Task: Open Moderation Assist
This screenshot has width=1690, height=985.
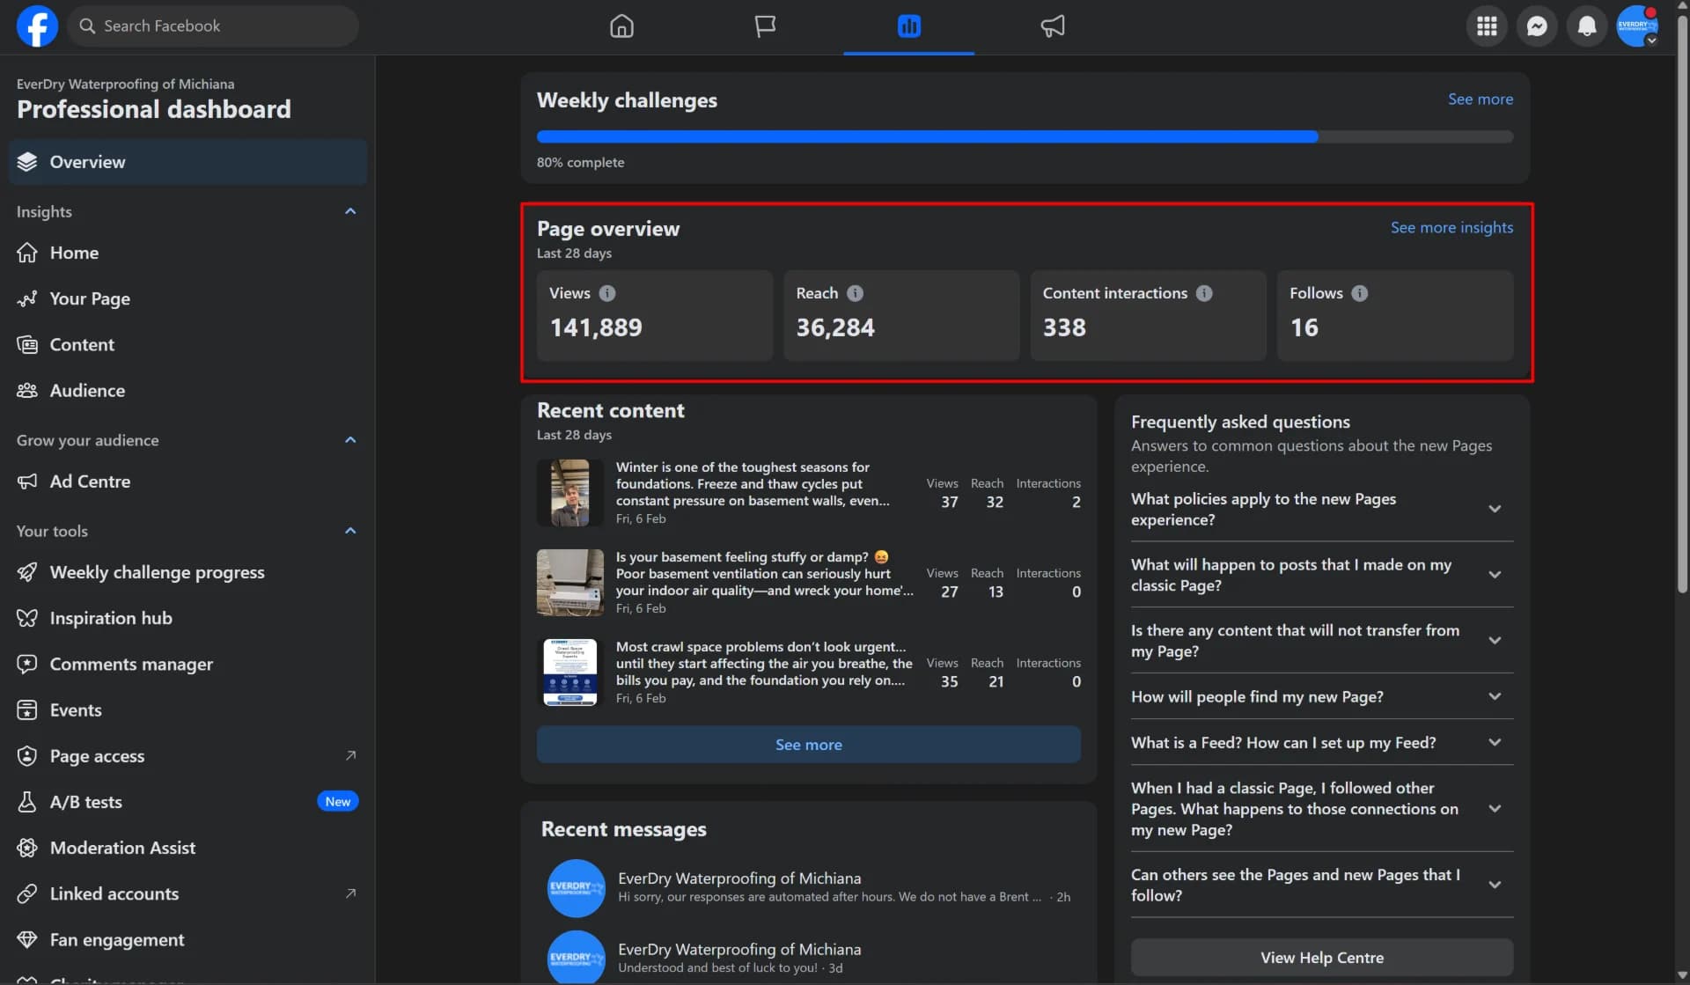Action: [187, 848]
